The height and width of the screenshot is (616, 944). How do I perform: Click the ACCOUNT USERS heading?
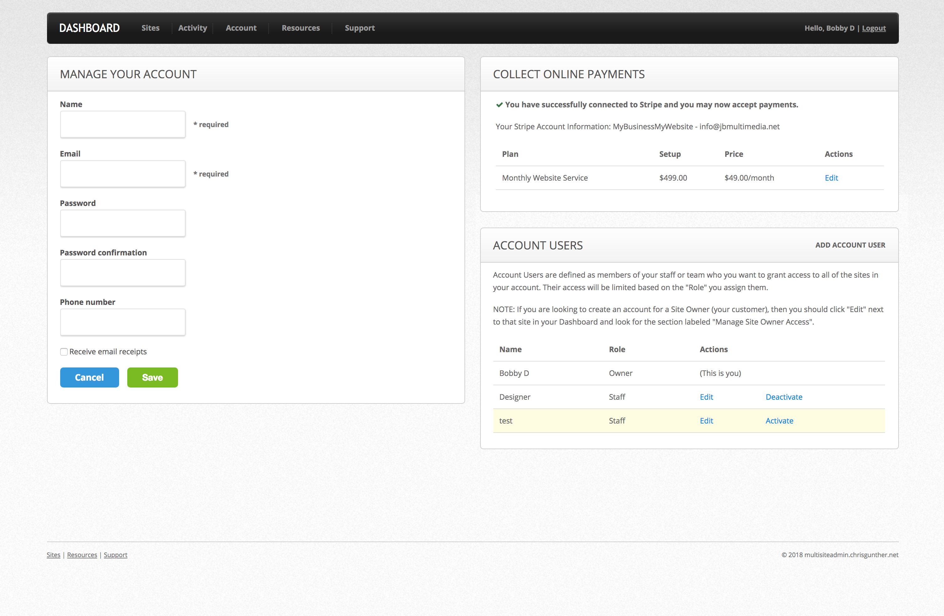click(x=538, y=246)
